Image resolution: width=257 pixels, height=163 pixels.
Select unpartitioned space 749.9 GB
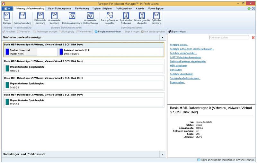tap(84, 85)
